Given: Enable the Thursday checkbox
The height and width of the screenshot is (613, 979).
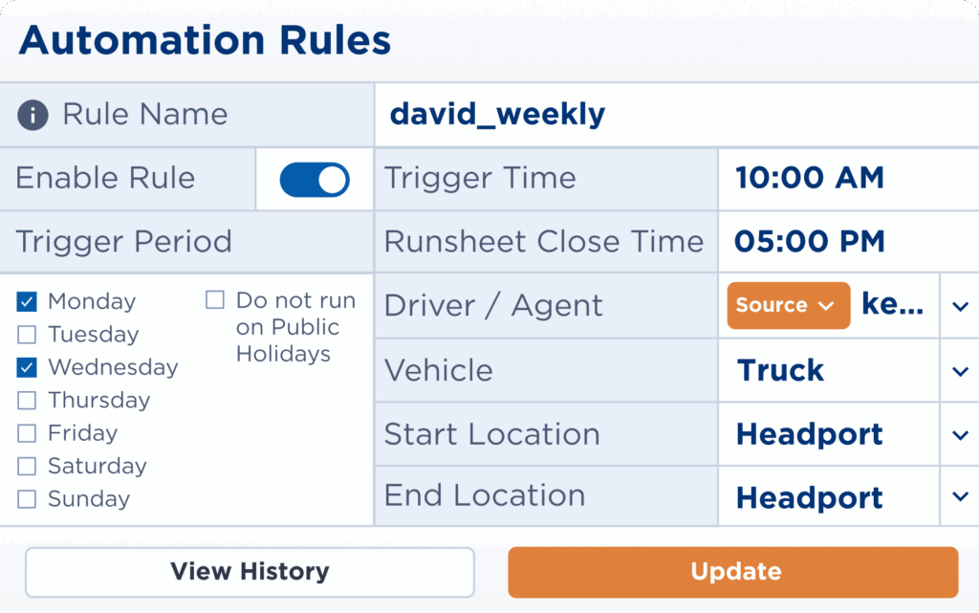Looking at the screenshot, I should click(28, 401).
